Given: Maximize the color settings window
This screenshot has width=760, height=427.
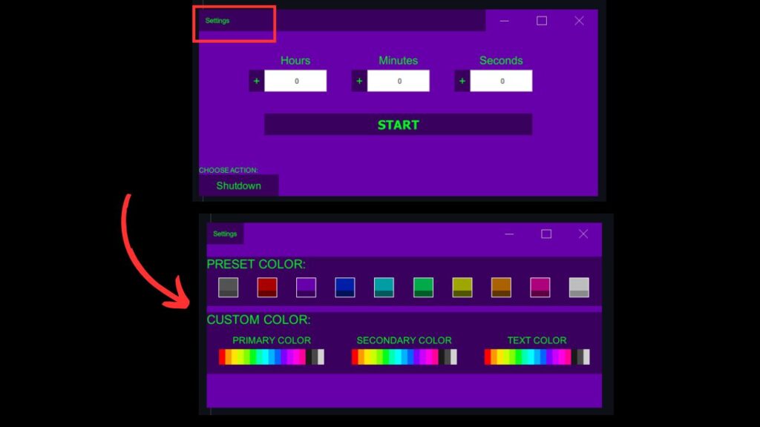Looking at the screenshot, I should coord(546,234).
